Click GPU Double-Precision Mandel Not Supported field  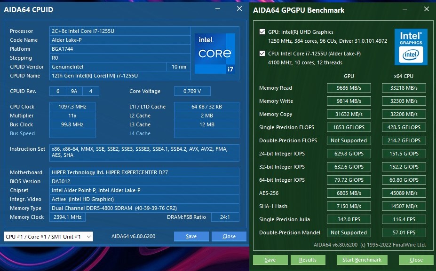tap(349, 232)
